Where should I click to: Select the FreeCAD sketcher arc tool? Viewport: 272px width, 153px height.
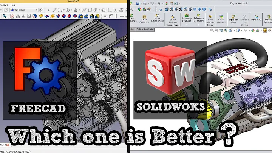tap(60, 10)
